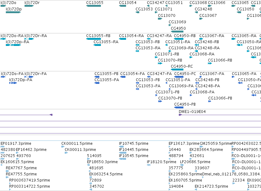
Task: Open the DME1-019E04 feature
Action: click(x=180, y=115)
